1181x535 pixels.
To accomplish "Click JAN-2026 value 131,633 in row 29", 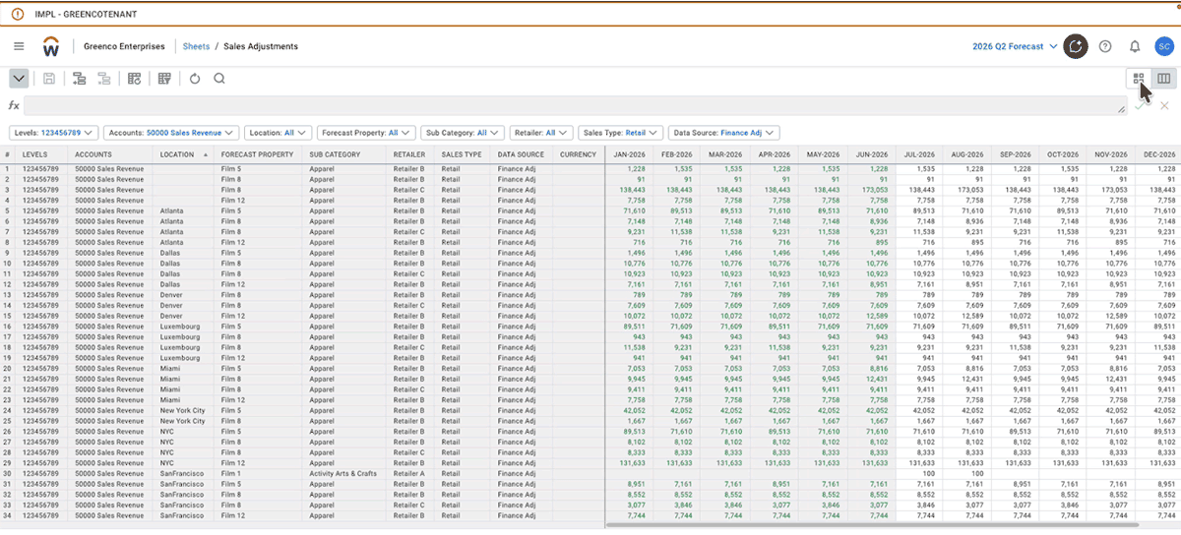I will [628, 462].
